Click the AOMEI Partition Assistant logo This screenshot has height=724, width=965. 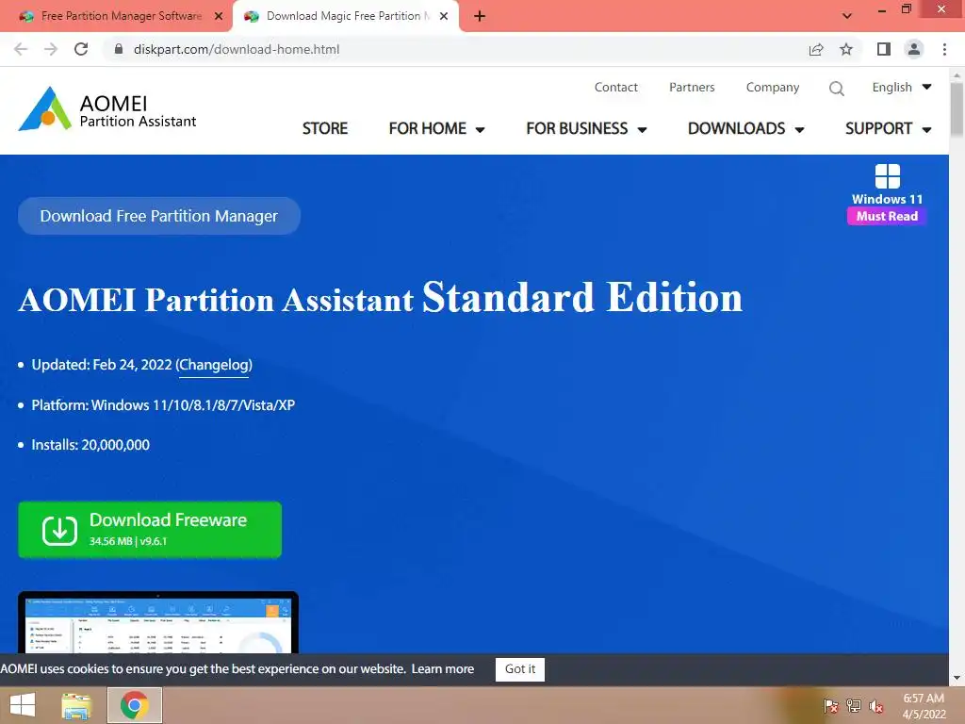point(107,109)
